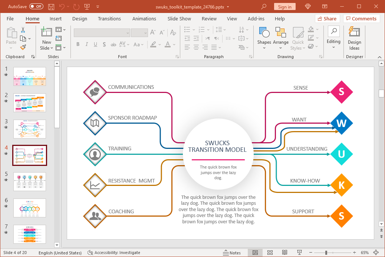Click the Reset slide icon
This screenshot has width=385, height=257.
pos(59,38)
